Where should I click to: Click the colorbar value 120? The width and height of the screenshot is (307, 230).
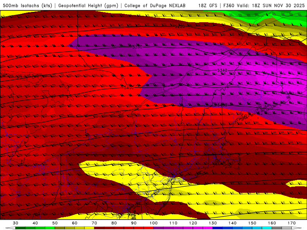[x=193, y=223]
